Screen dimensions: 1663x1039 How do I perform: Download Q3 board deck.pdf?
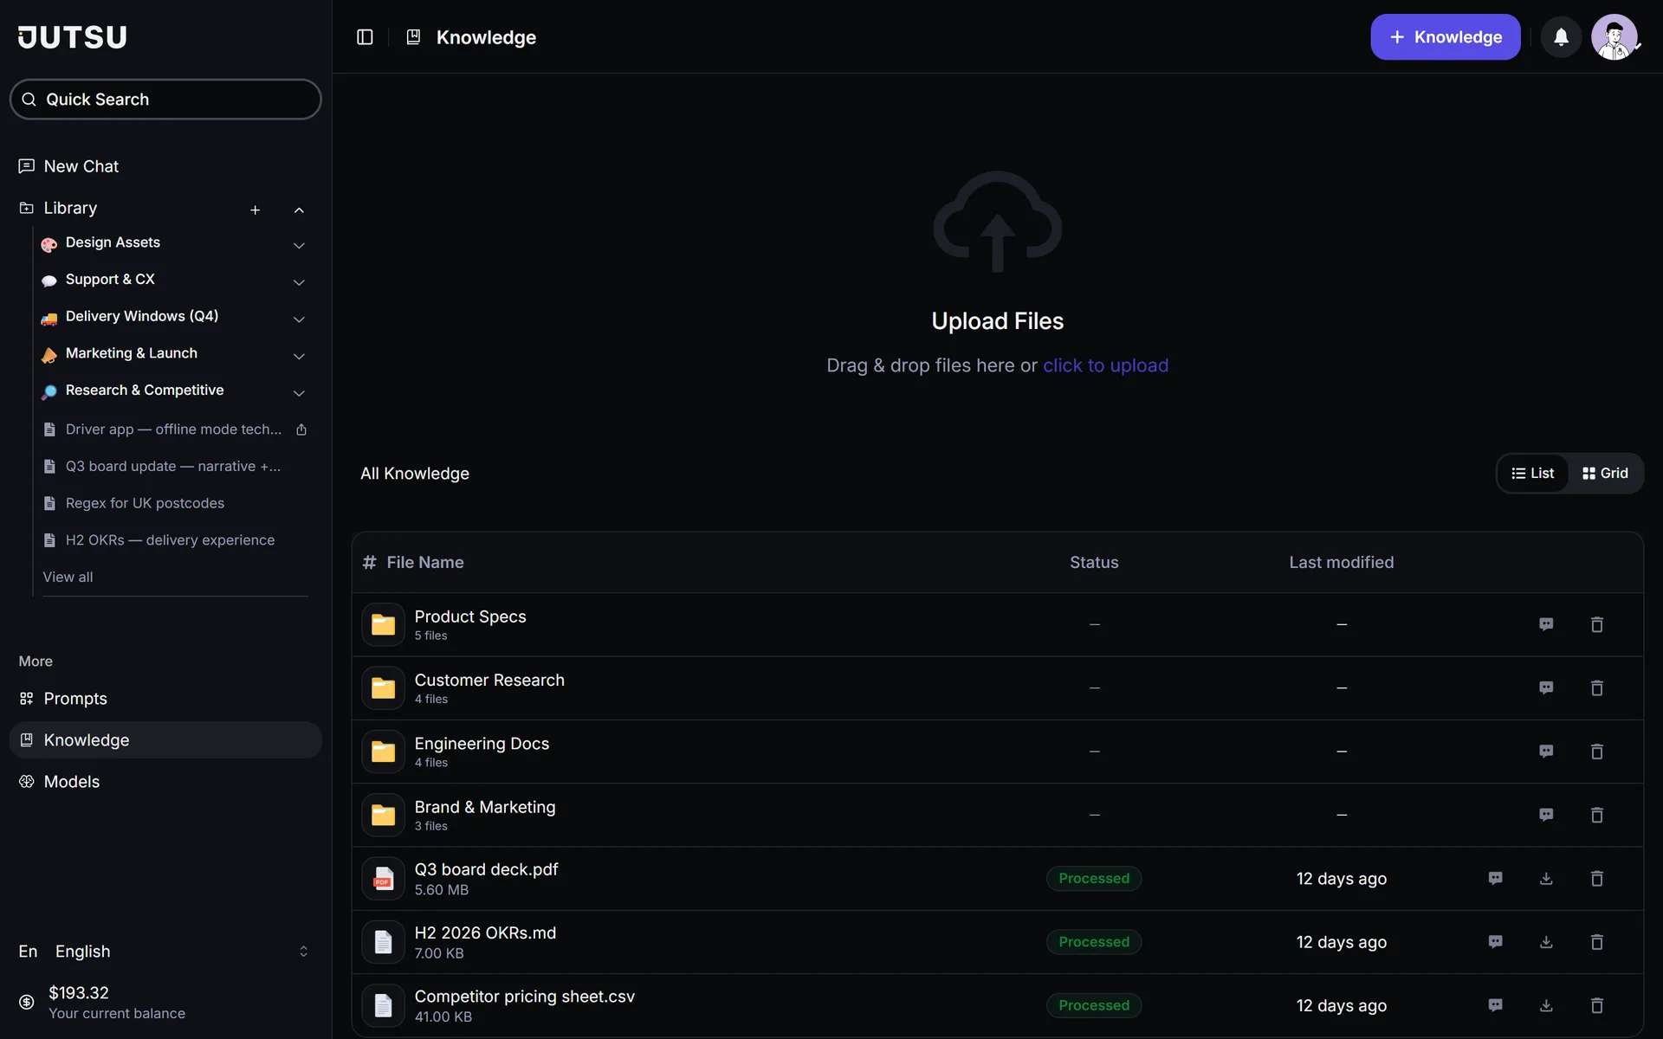pyautogui.click(x=1546, y=878)
